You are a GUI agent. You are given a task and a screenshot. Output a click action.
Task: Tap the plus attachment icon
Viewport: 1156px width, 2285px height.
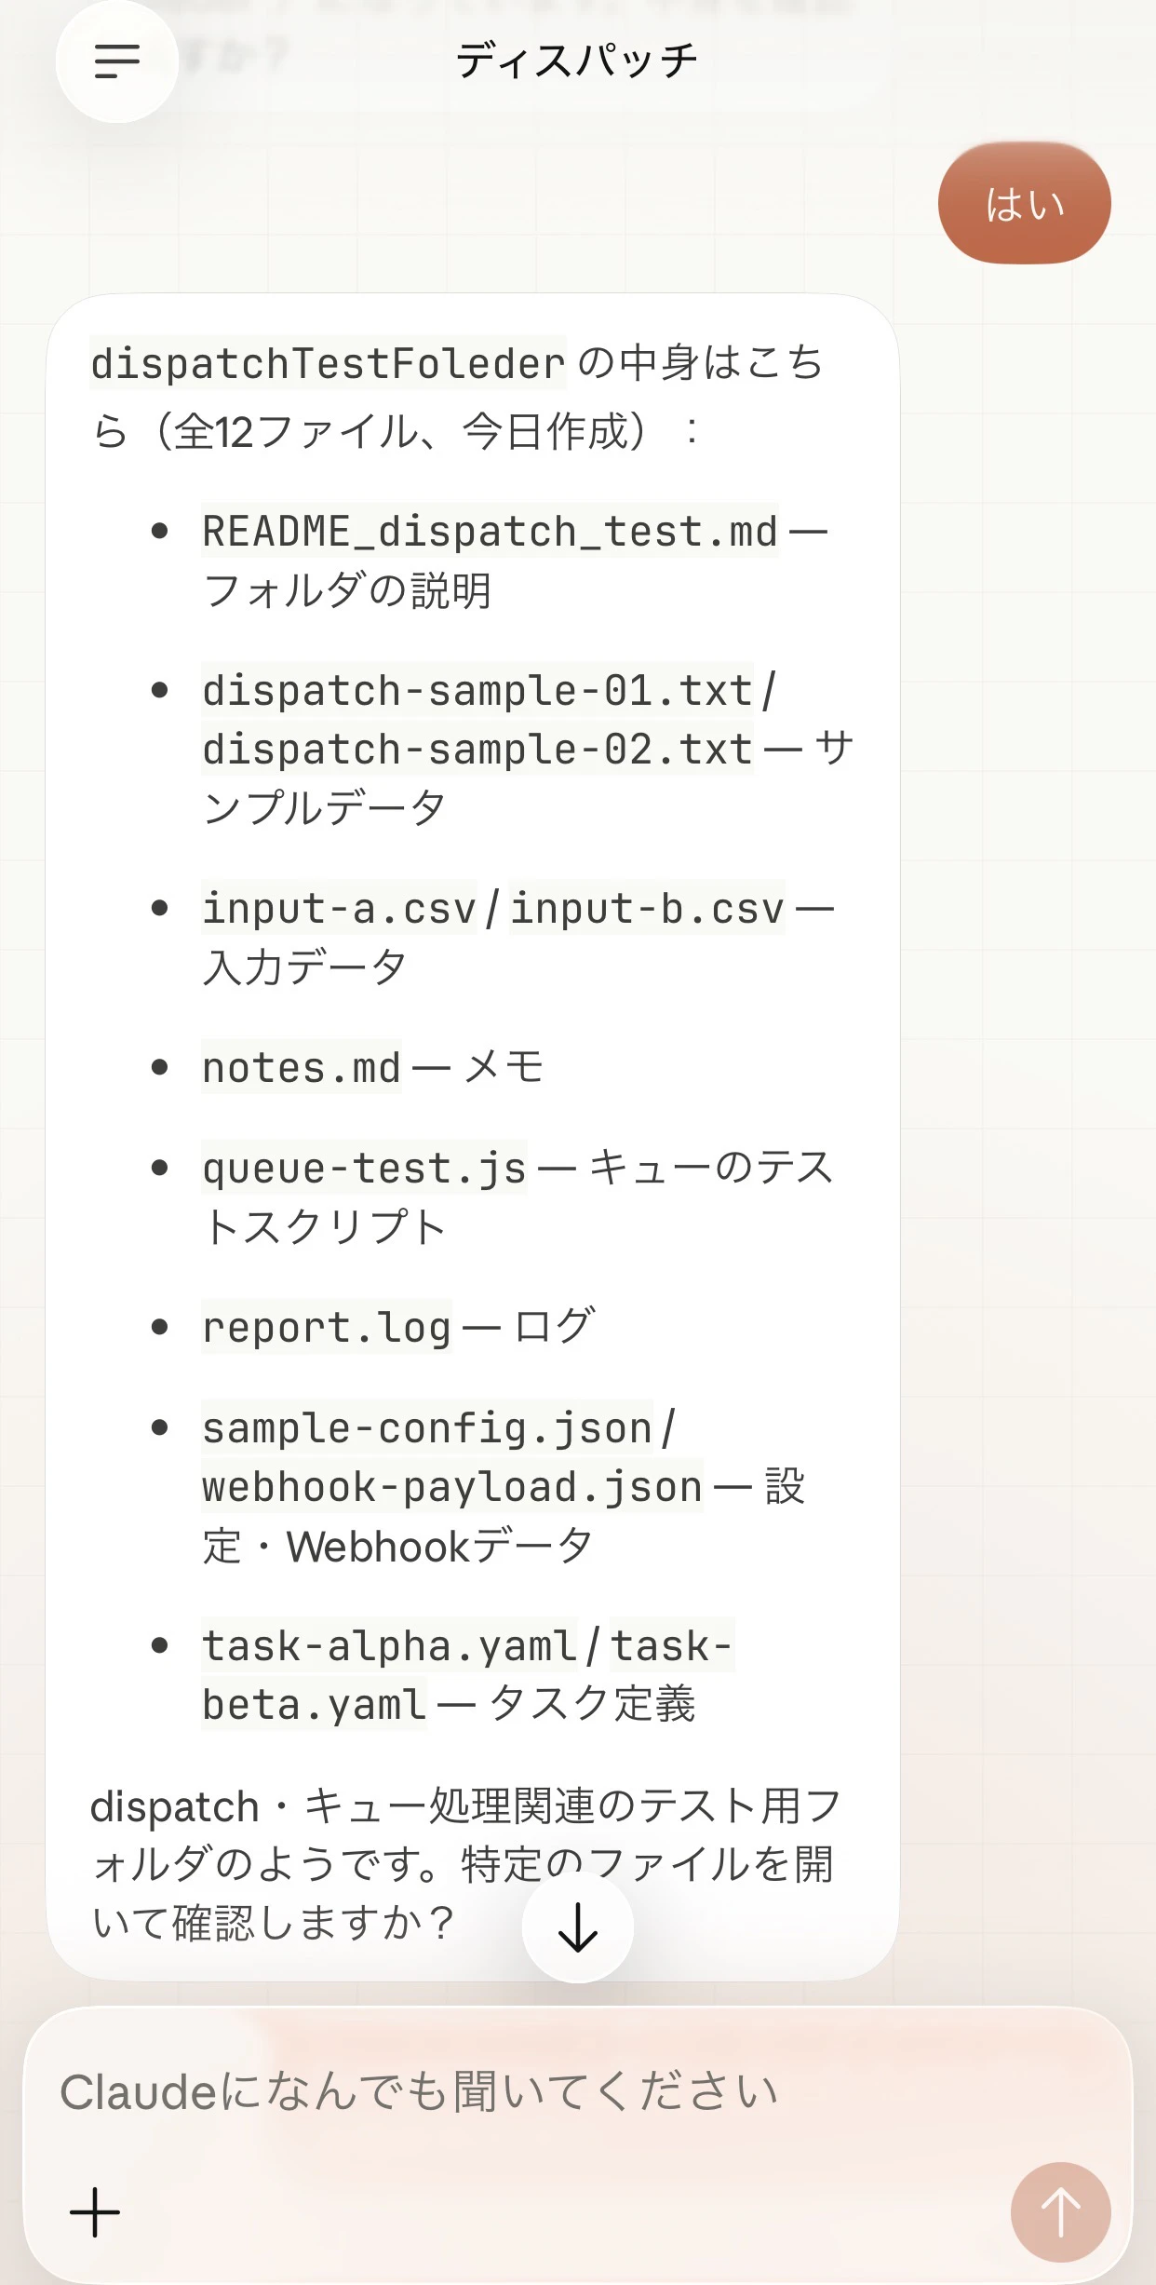(x=95, y=2212)
